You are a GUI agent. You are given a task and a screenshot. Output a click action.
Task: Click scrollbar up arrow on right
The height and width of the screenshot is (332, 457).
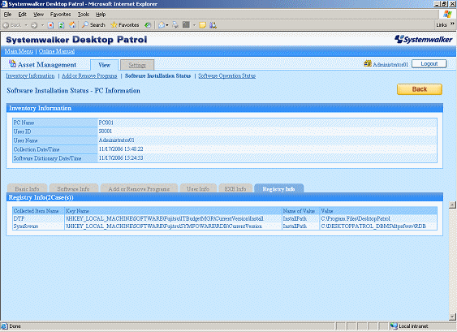click(x=452, y=205)
